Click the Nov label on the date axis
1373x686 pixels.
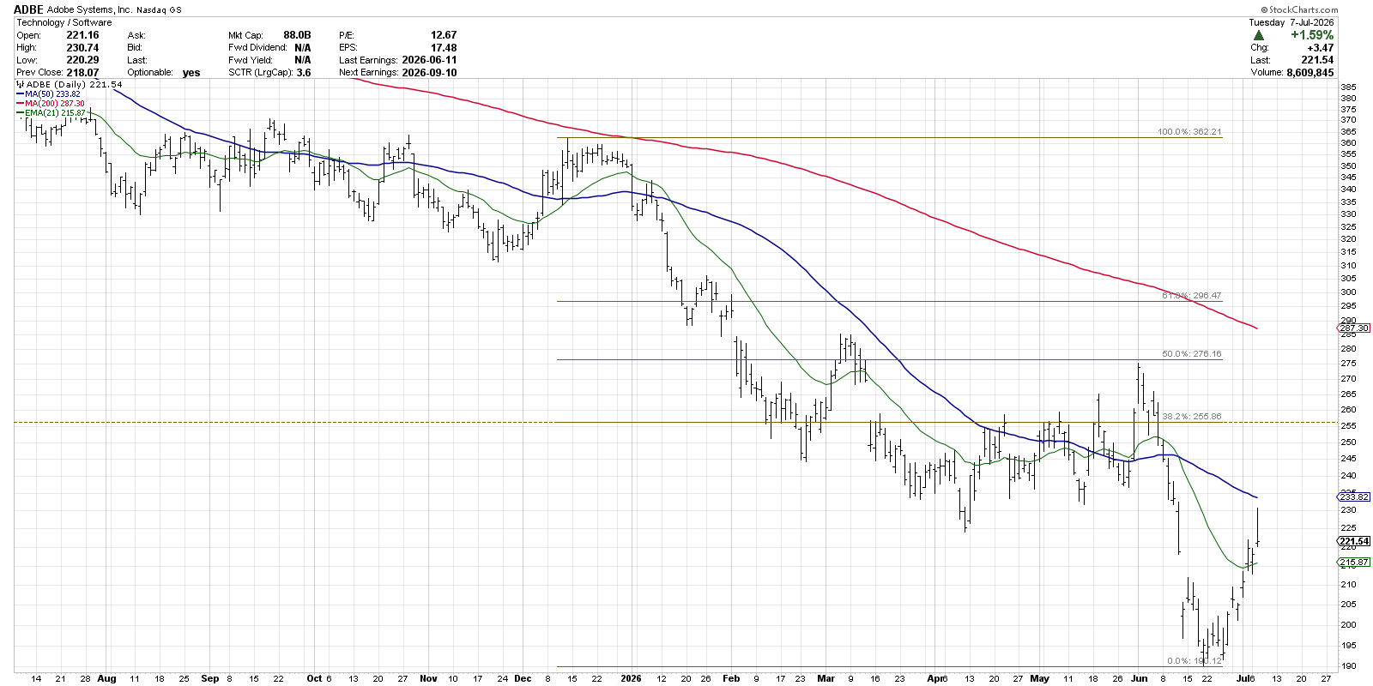tap(428, 678)
